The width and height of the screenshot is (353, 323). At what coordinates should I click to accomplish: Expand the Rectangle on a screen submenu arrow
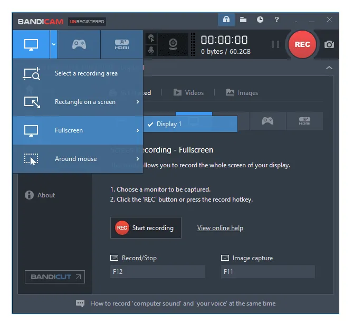[x=138, y=102]
